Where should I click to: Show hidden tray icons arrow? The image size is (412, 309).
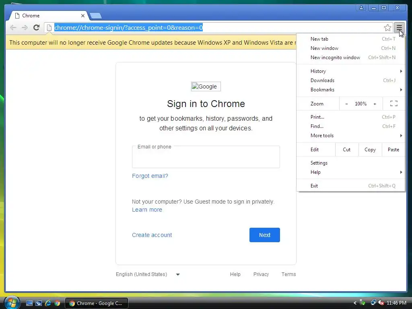pyautogui.click(x=355, y=303)
